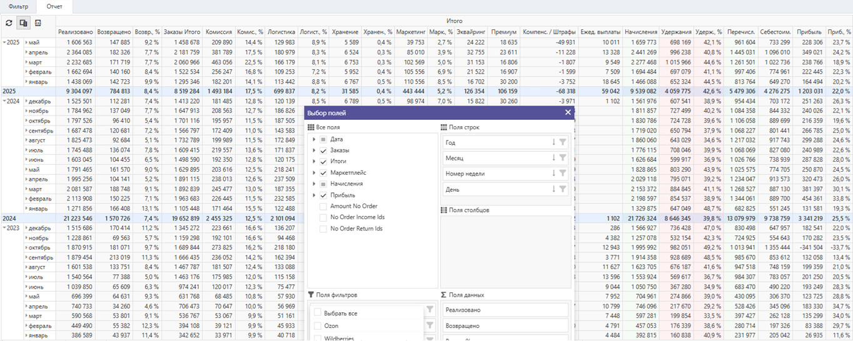Toggle the Дата field checkbox
The image size is (853, 341).
click(323, 139)
